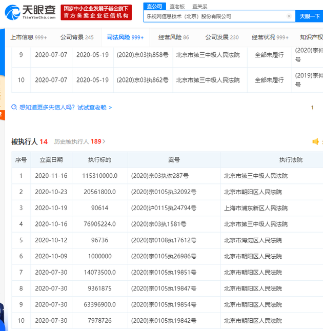Click 北京市海淀区人民法院 court name
323x331 pixels.
tap(253, 240)
